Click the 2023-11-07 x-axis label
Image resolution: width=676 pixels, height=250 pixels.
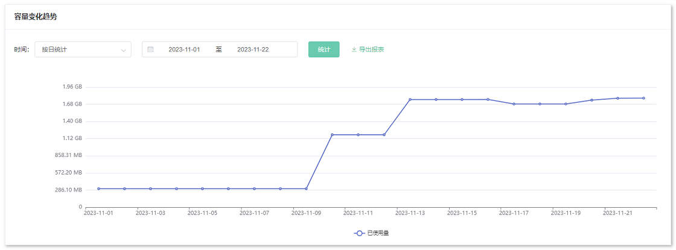[254, 213]
